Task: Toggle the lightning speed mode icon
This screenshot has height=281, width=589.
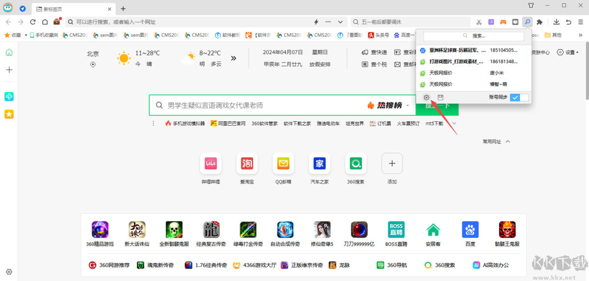Action: click(x=316, y=22)
